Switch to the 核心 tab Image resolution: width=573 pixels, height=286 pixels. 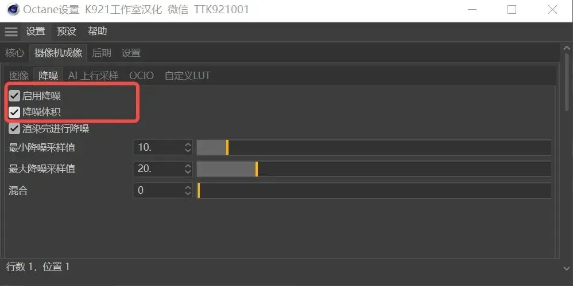[15, 53]
